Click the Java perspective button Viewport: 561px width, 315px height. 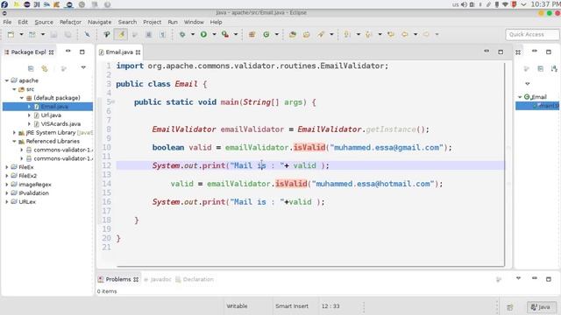[x=541, y=307]
